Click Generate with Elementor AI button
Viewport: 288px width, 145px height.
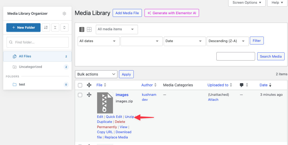(172, 13)
